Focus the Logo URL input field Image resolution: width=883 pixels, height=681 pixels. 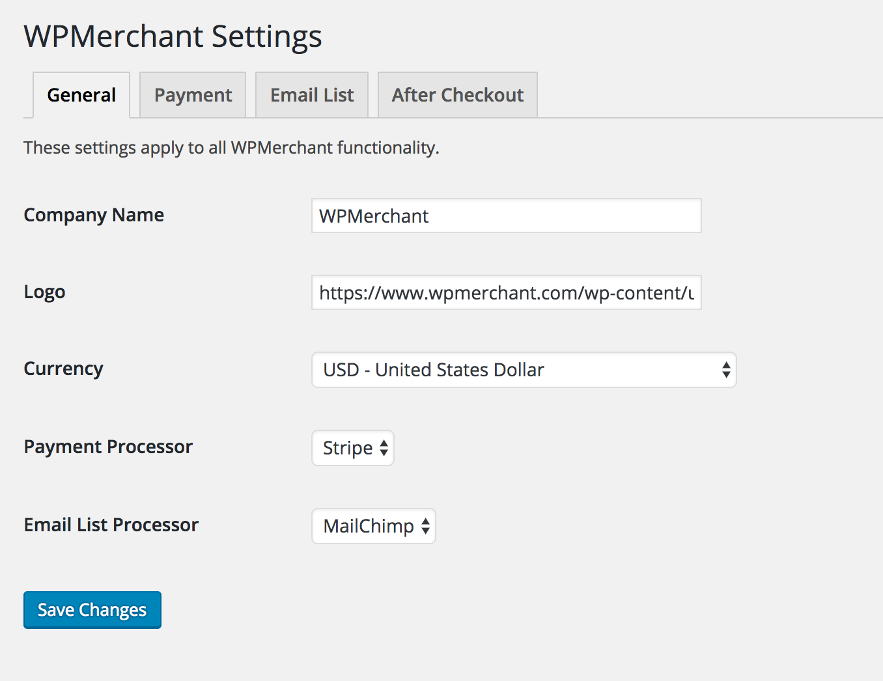pyautogui.click(x=506, y=292)
